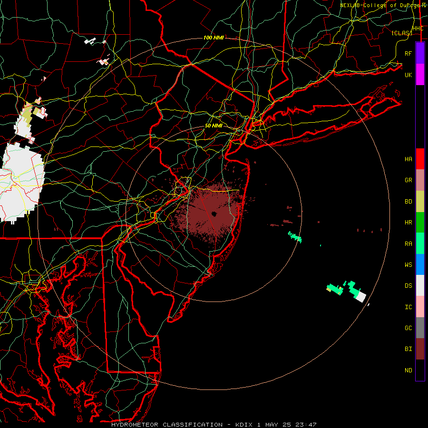Viewport: 428px width, 428px height.
Task: Click the red HA legend color swatch
Action: pyautogui.click(x=420, y=159)
